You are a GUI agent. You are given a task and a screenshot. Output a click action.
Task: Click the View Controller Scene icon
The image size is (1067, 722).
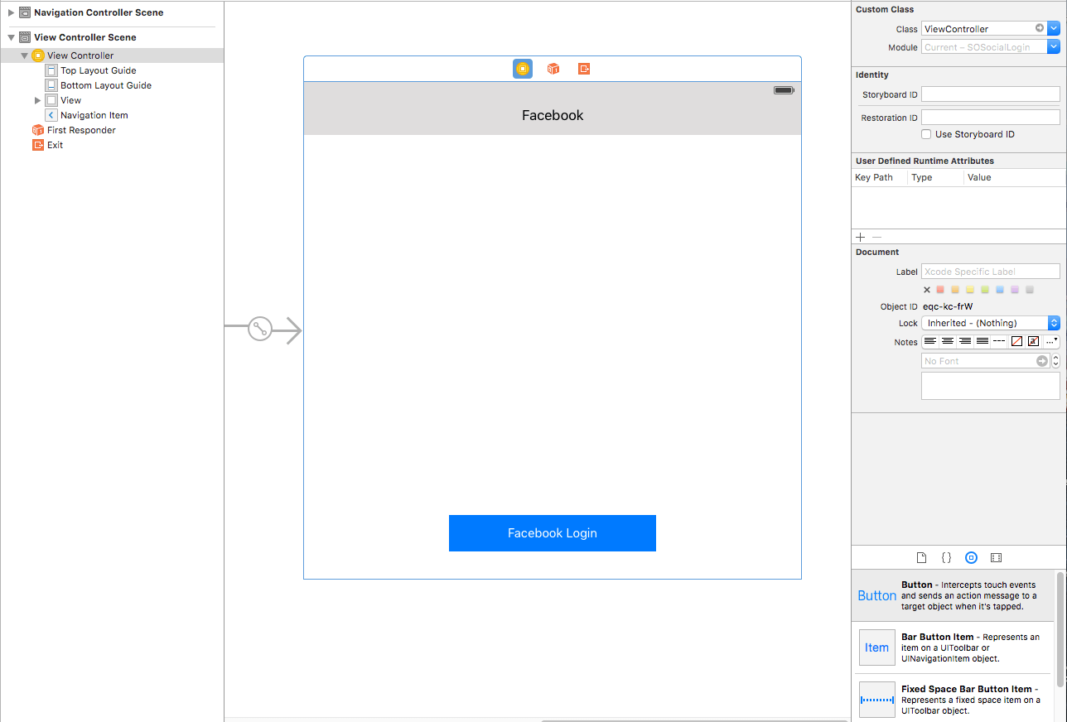tap(25, 37)
